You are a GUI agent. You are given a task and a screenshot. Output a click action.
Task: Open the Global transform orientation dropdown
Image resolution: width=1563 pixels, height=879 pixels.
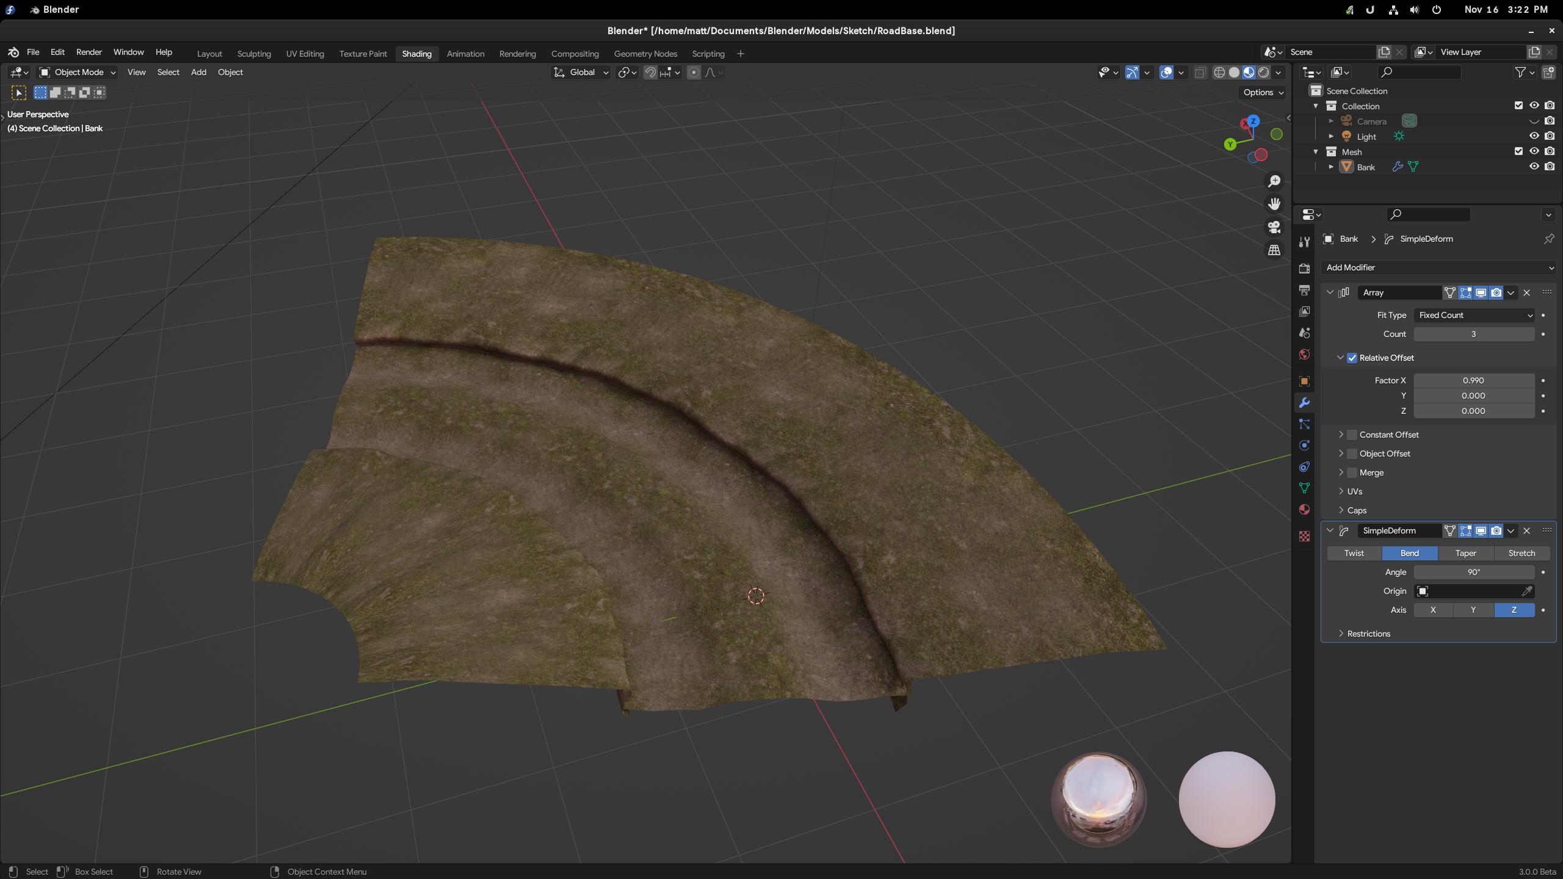coord(581,73)
